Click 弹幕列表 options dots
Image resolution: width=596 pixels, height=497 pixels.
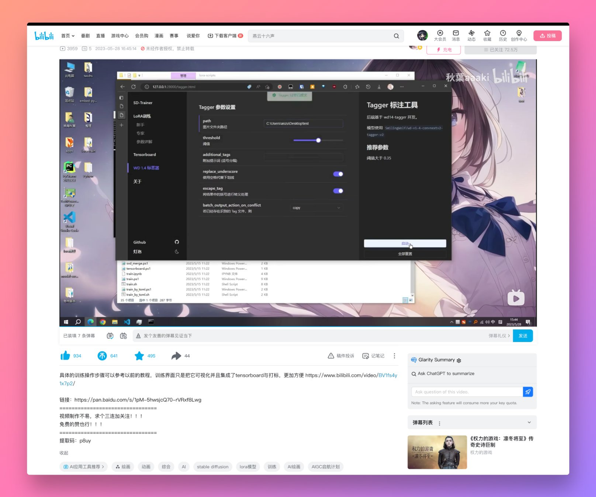coord(440,423)
